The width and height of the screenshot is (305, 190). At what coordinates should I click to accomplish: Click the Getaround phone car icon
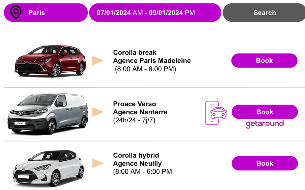216,112
